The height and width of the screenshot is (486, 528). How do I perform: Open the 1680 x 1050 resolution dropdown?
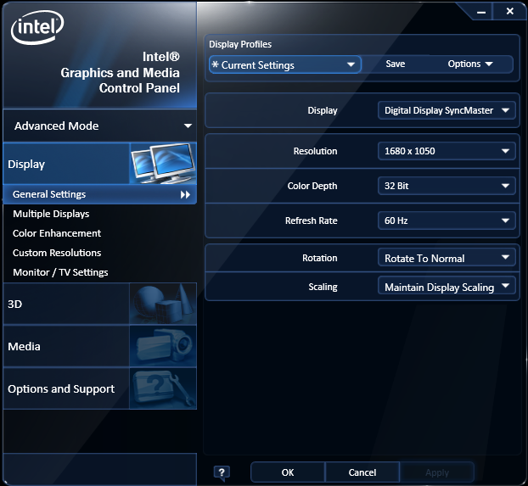tap(447, 151)
